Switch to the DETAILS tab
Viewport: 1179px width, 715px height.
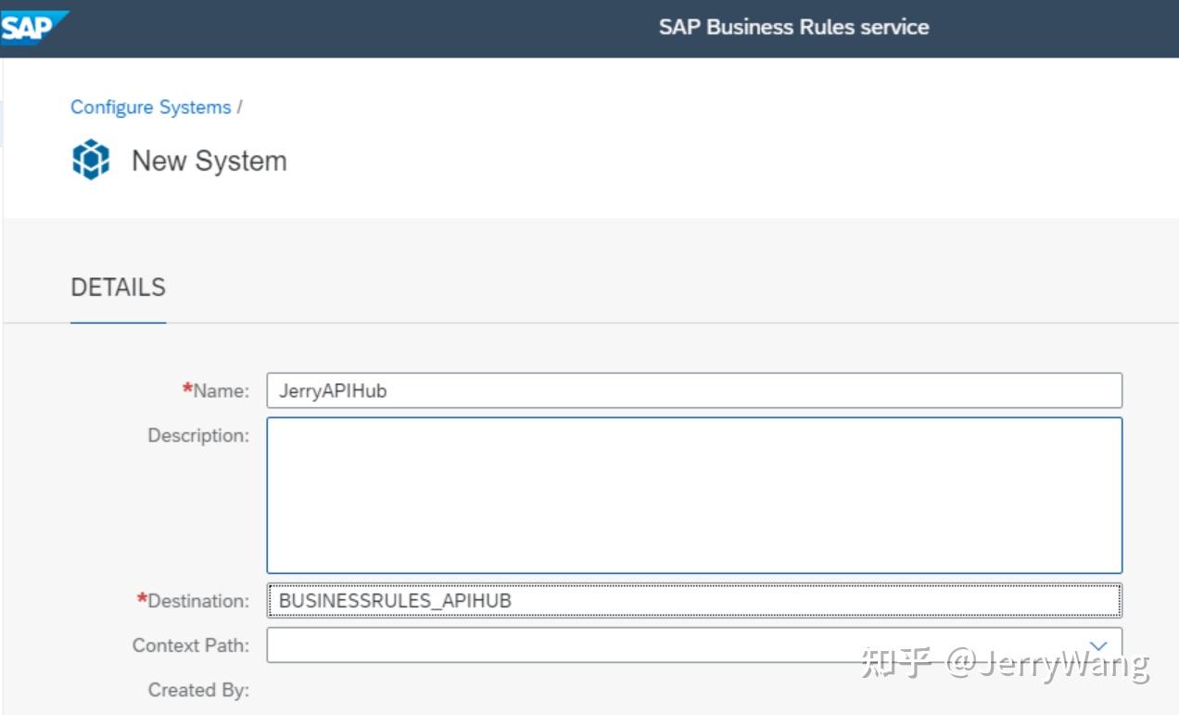[x=118, y=287]
